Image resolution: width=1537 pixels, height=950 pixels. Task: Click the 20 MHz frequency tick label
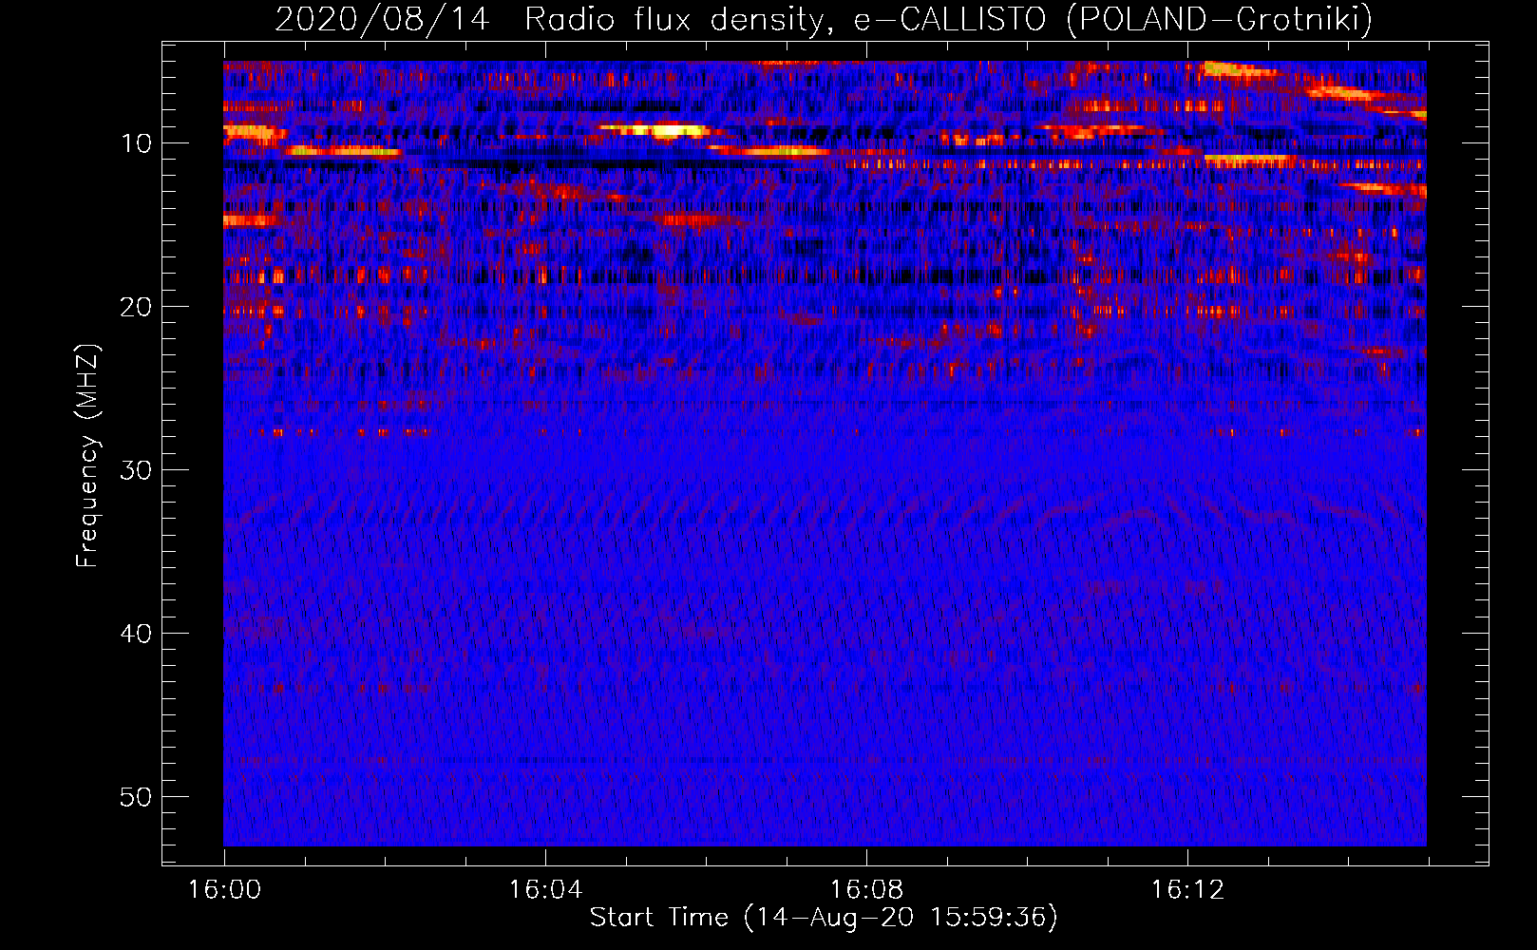coord(137,307)
